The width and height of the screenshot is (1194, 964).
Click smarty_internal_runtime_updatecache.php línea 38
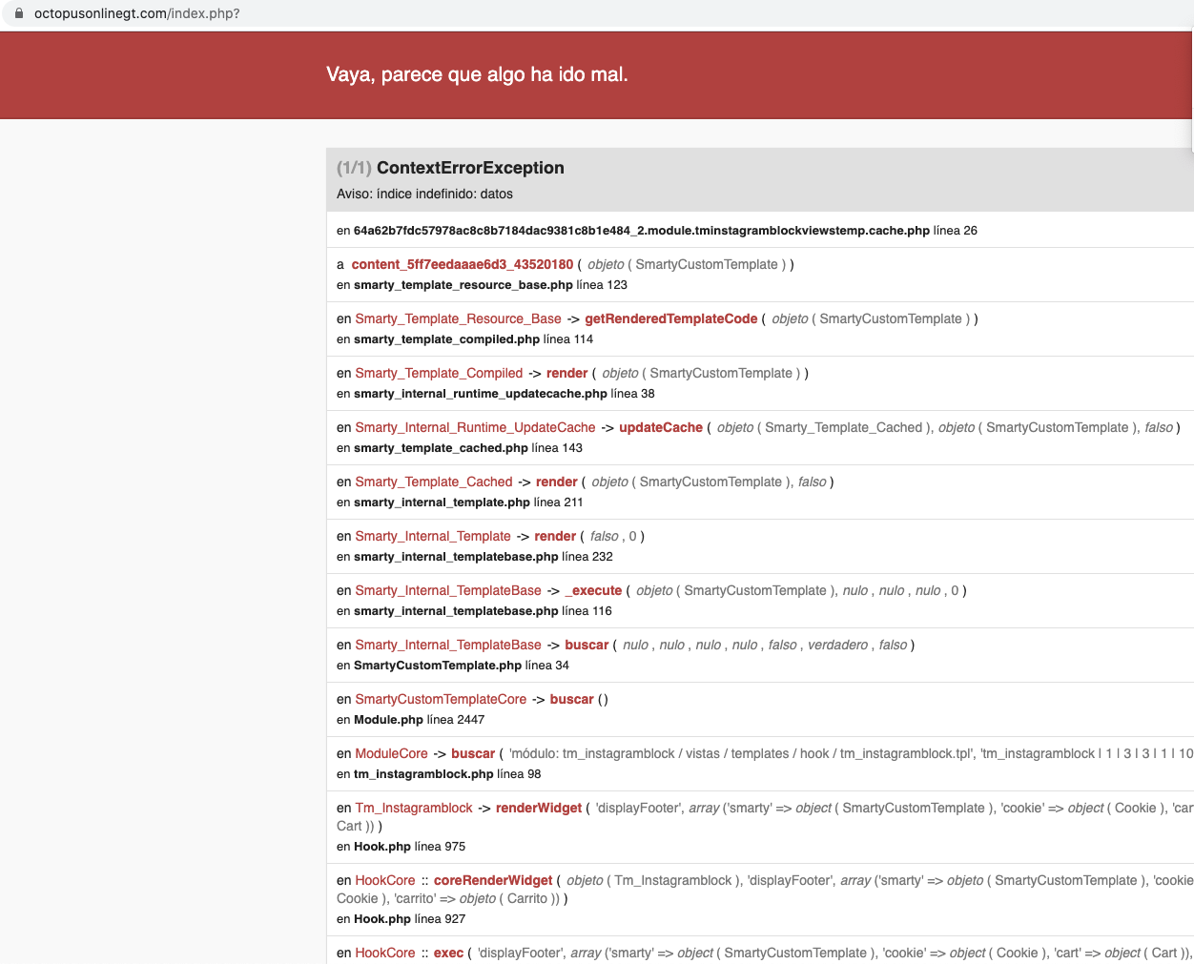[x=495, y=393]
